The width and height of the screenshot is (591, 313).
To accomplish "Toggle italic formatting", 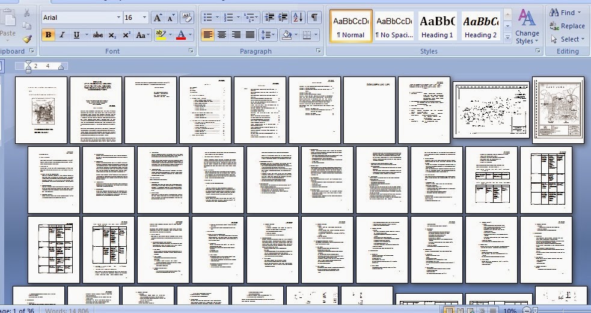I will pyautogui.click(x=62, y=35).
